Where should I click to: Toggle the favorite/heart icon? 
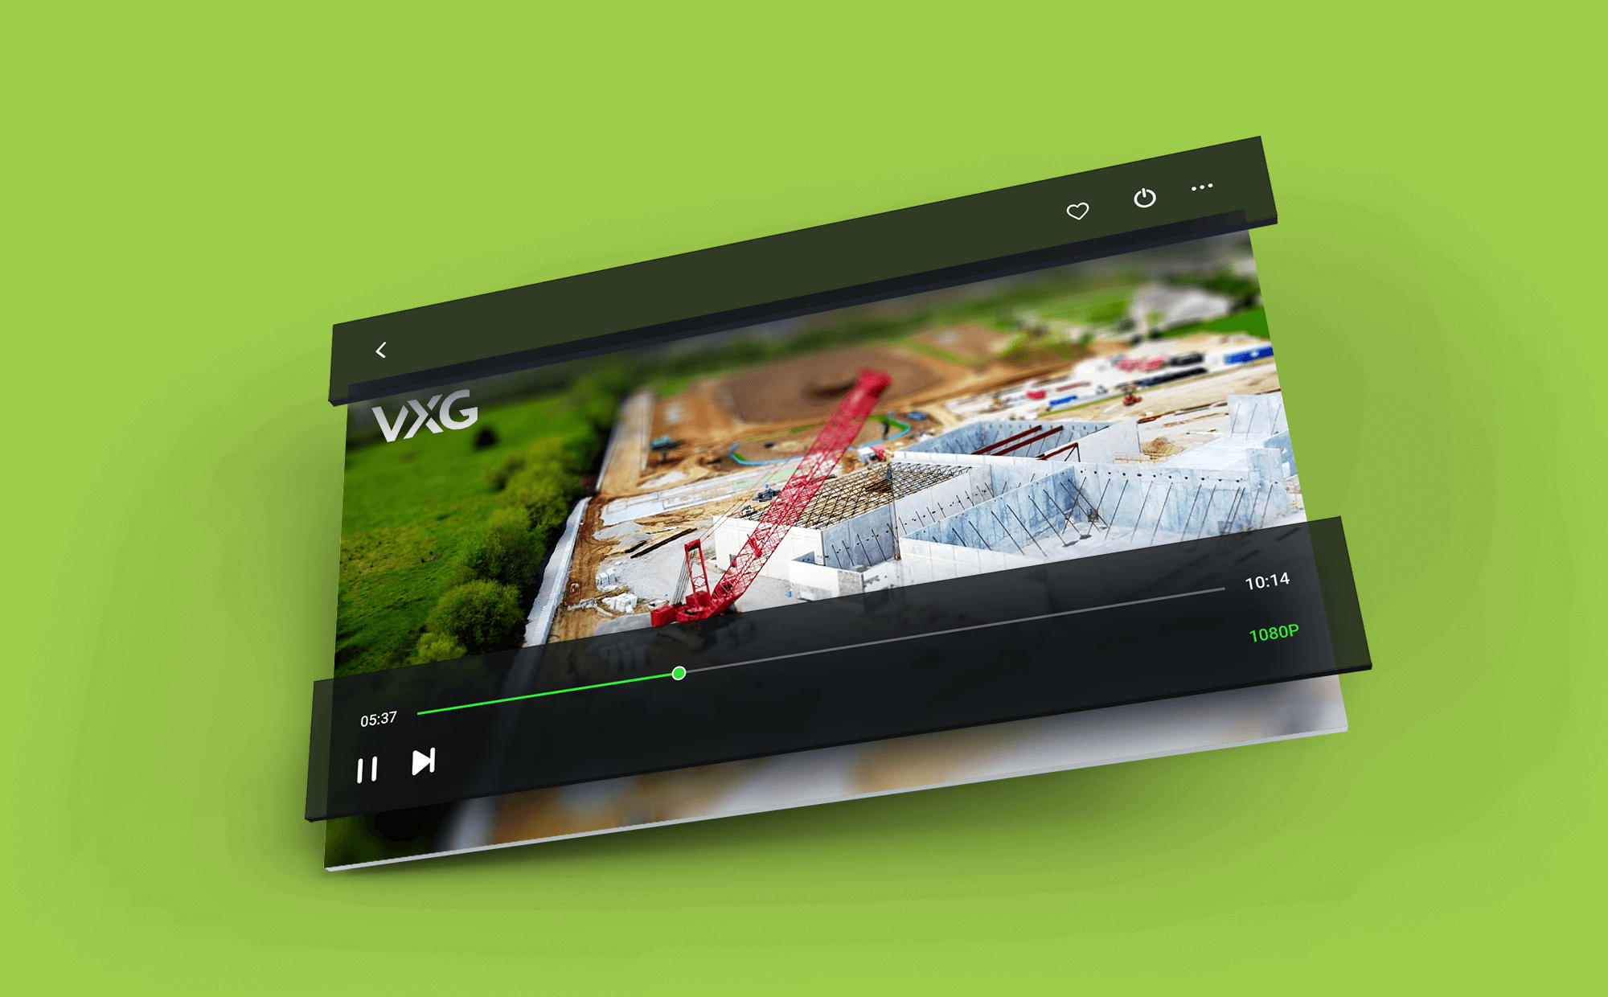click(x=1077, y=209)
